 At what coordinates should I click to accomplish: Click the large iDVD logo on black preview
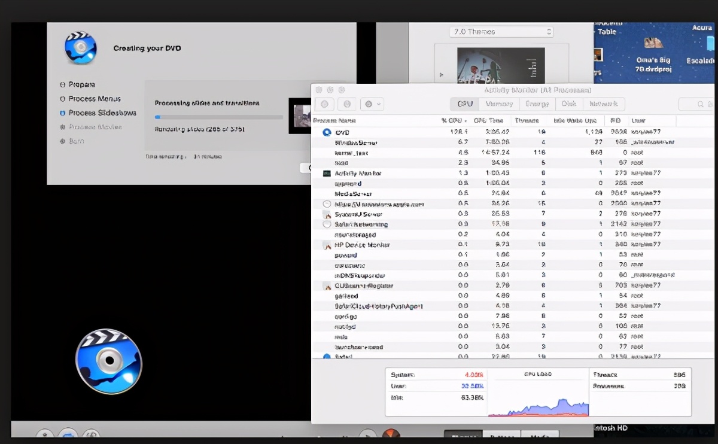108,361
